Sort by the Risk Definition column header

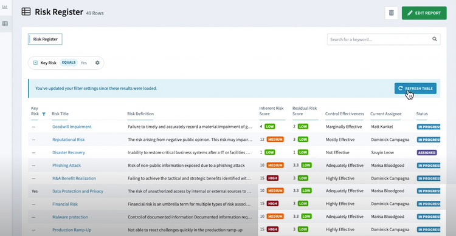(x=140, y=114)
